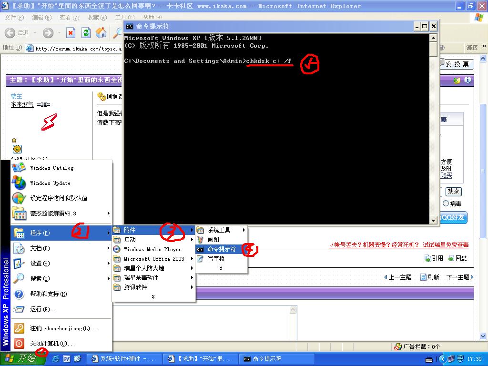Expand hidden accessories with double chevron
This screenshot has width=488, height=366.
point(221,268)
